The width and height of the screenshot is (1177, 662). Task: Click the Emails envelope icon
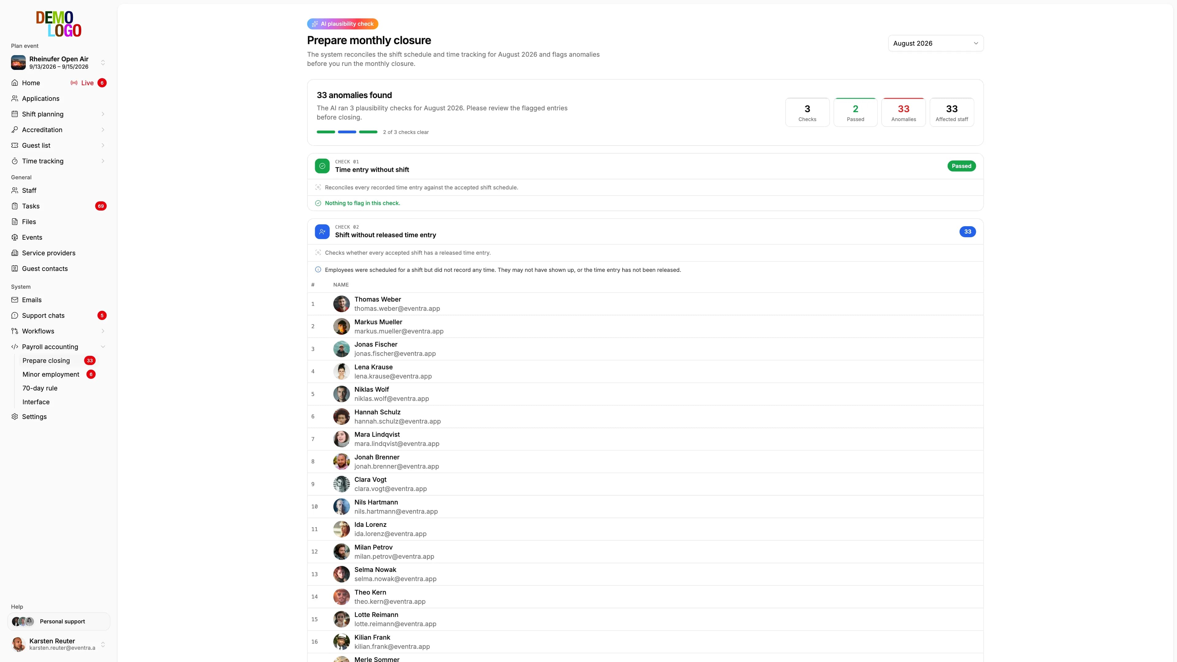click(15, 300)
